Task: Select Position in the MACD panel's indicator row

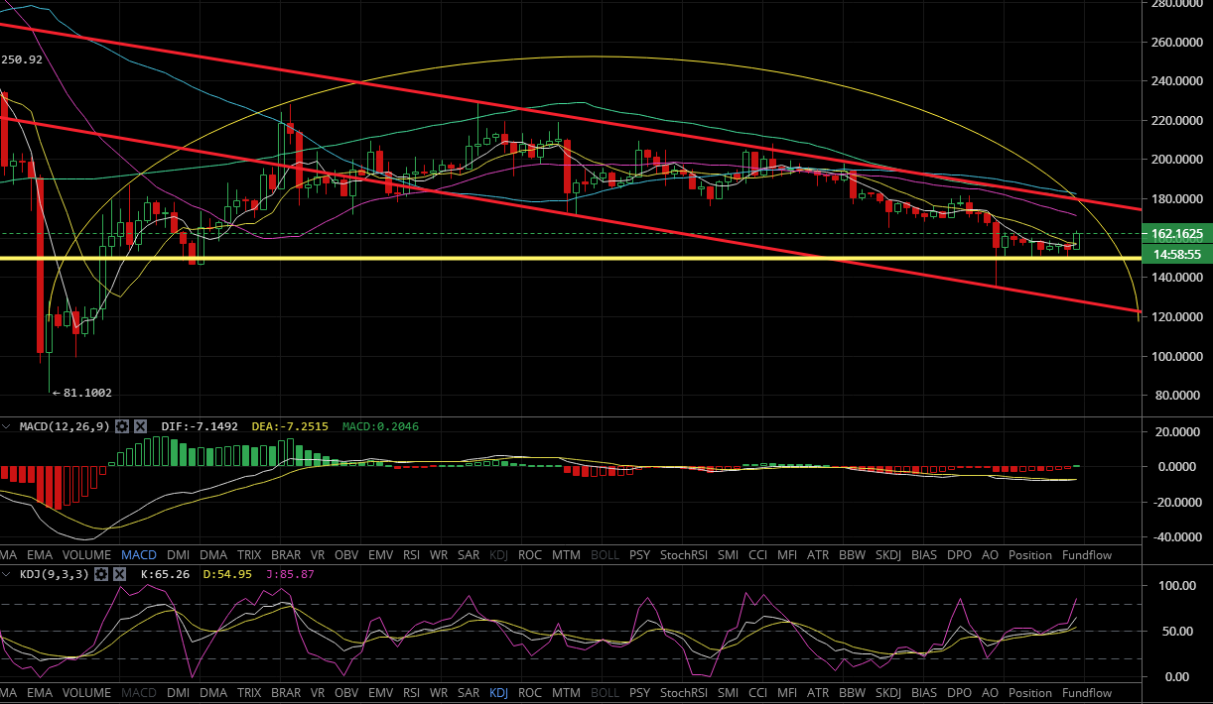Action: tap(1029, 555)
